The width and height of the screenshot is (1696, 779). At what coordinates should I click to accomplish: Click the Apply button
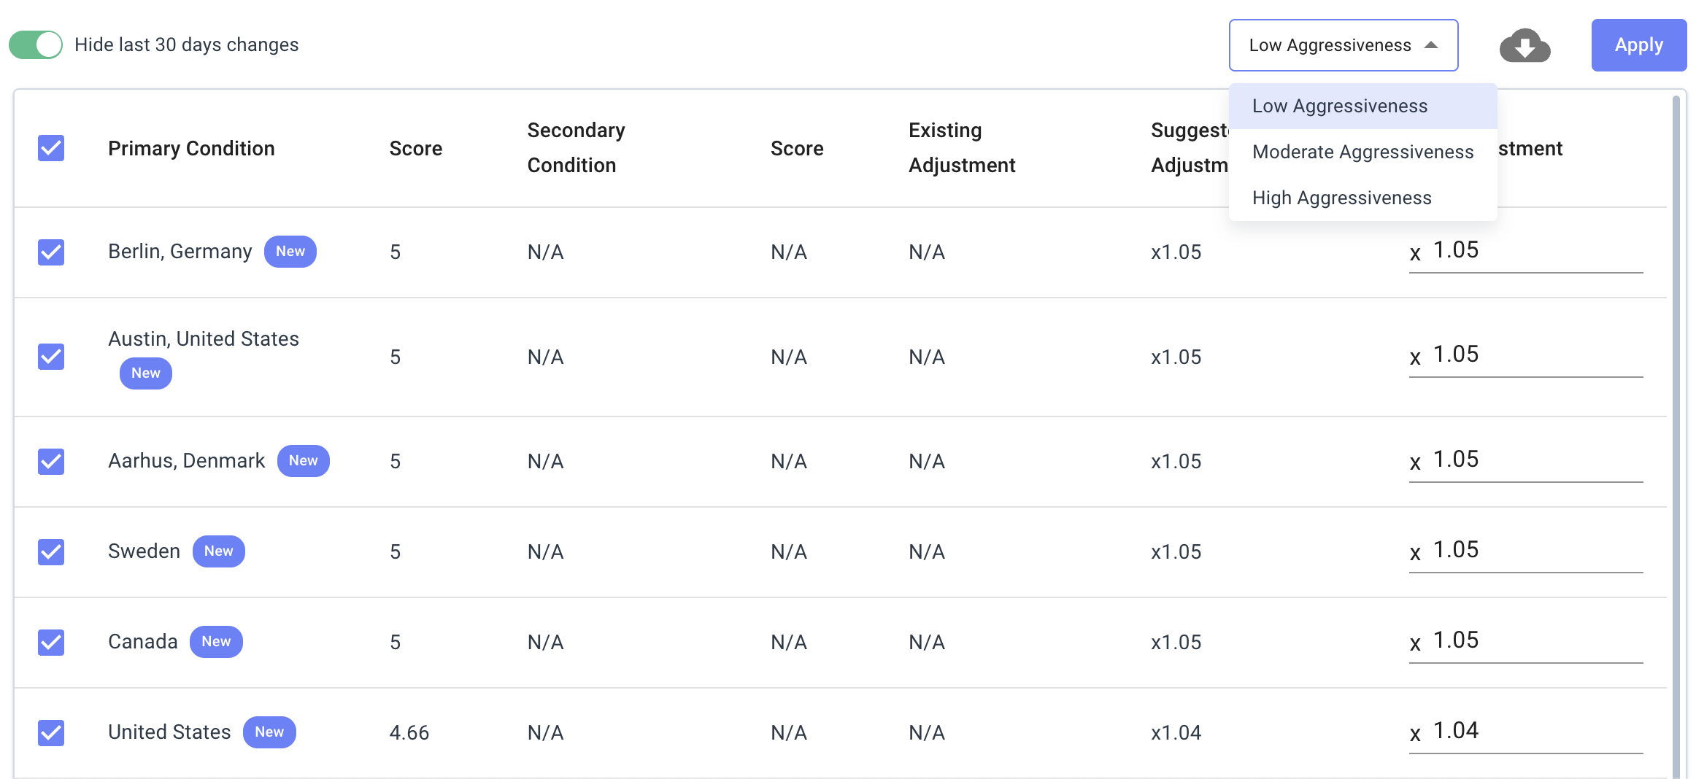click(1638, 45)
